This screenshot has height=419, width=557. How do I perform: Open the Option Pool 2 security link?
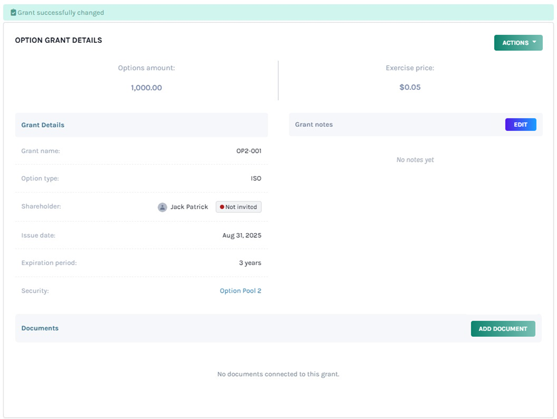pos(241,290)
